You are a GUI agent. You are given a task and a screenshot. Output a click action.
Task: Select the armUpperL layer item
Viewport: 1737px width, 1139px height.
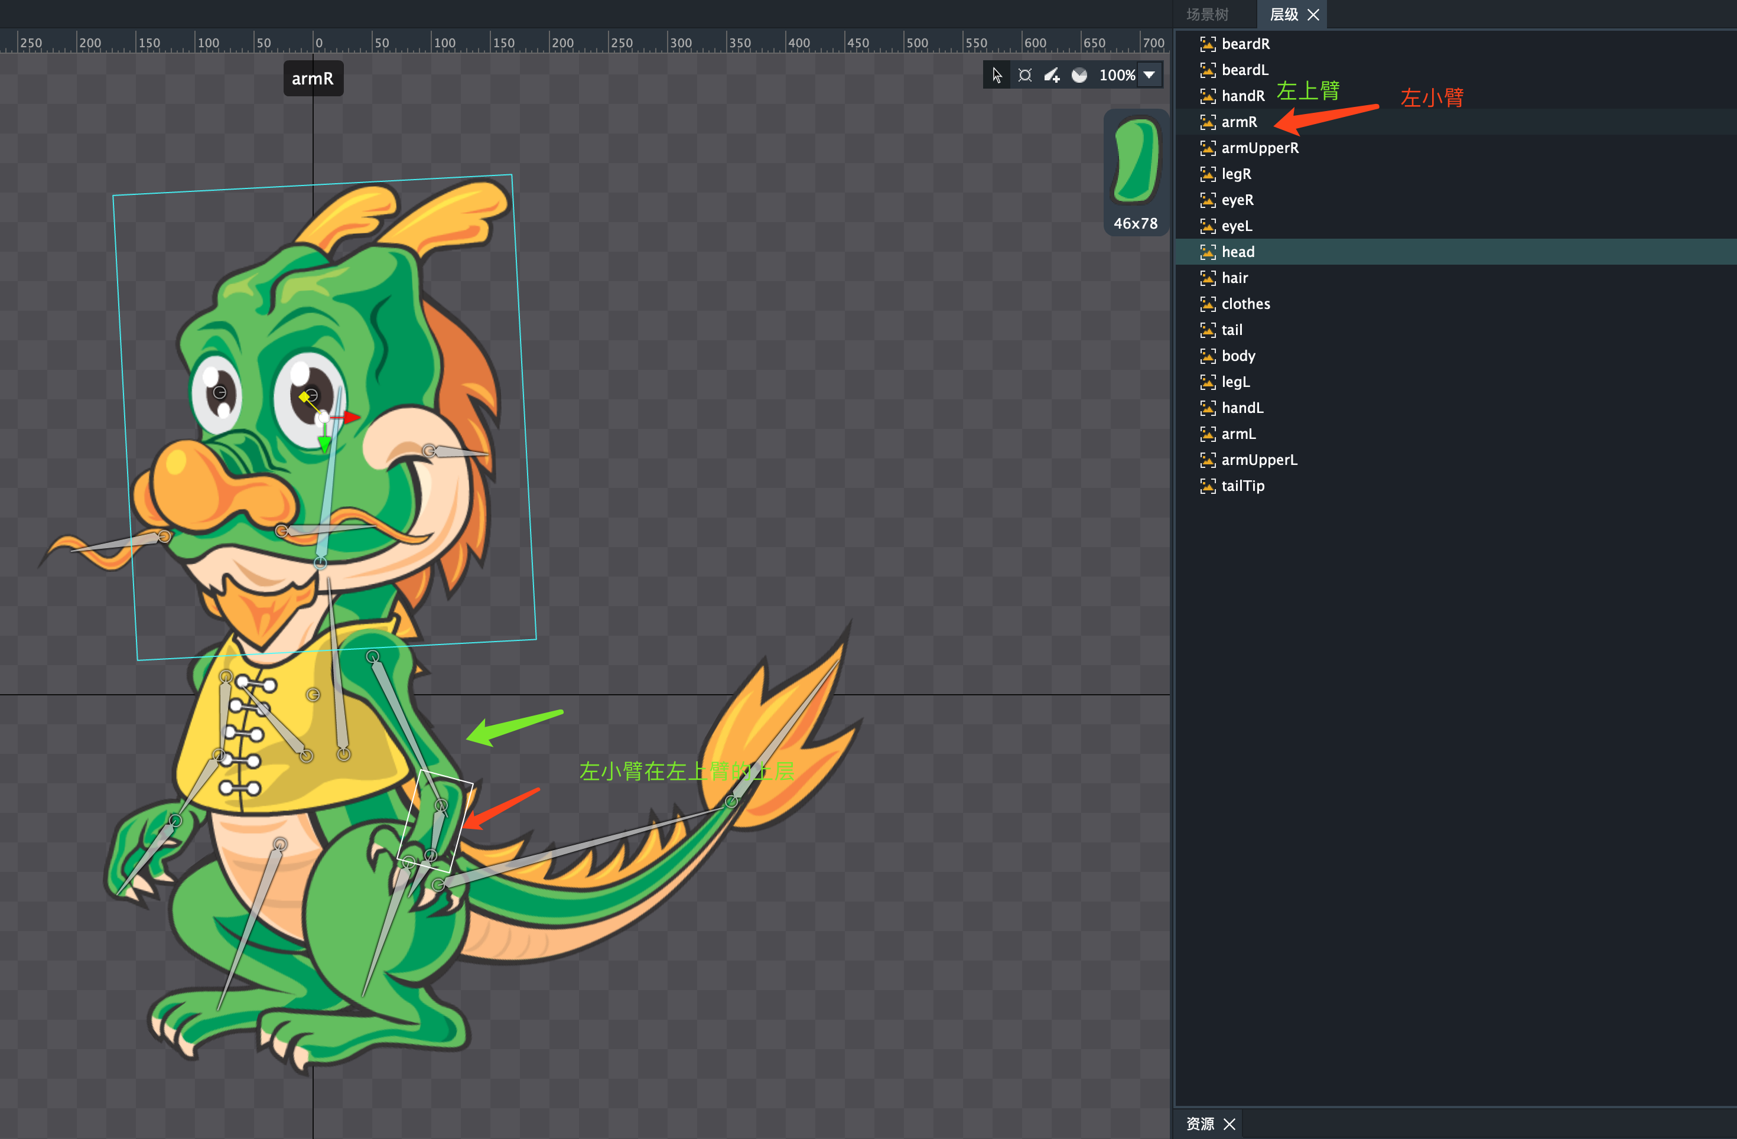point(1259,460)
